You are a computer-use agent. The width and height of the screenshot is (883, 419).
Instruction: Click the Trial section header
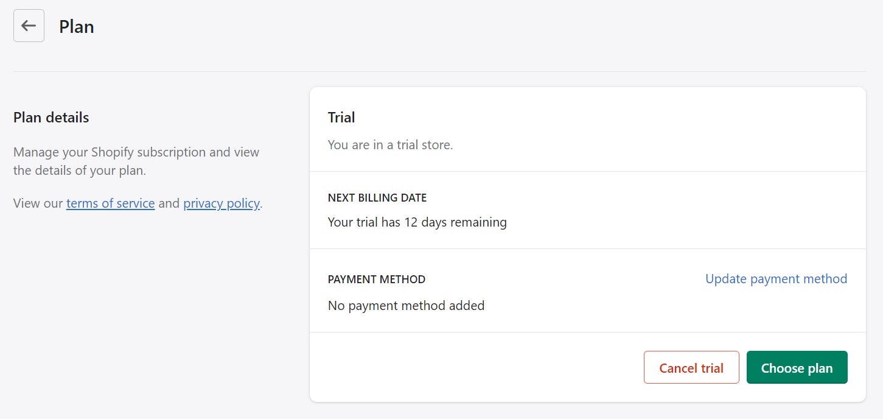(341, 117)
